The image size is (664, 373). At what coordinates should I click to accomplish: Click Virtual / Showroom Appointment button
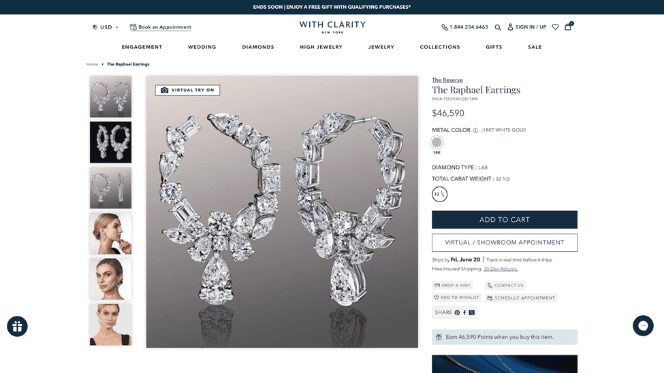(505, 242)
